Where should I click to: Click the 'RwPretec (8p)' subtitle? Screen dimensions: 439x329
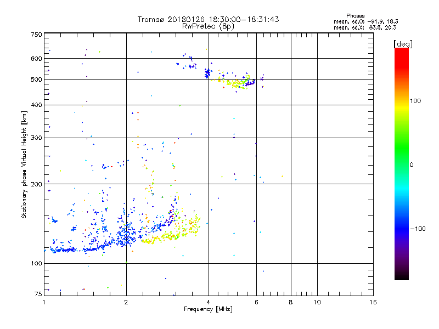[208, 26]
